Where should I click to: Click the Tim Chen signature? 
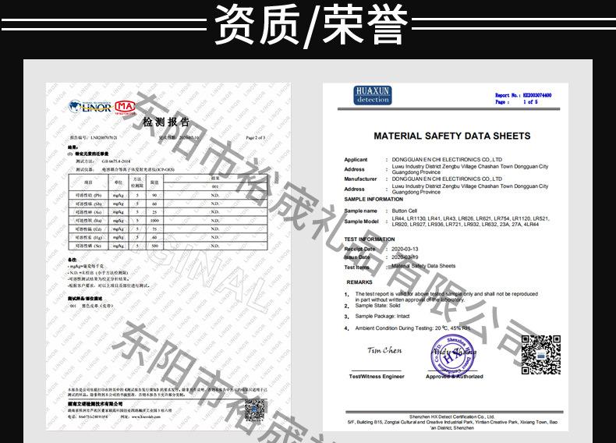[x=384, y=350]
